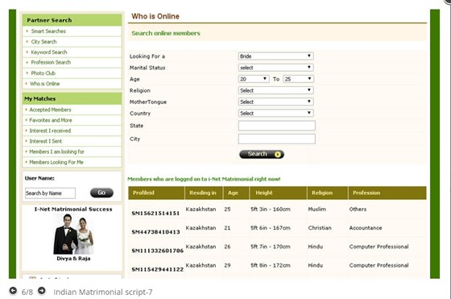The image size is (451, 299).
Task: Open the minimum Age dropdown showing 20
Action: (x=254, y=79)
